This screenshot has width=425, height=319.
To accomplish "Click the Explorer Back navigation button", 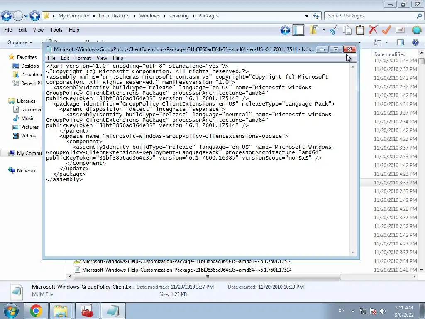I will coord(7,16).
